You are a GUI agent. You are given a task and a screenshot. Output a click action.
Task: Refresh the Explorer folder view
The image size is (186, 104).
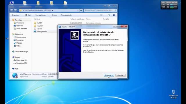[81, 10]
